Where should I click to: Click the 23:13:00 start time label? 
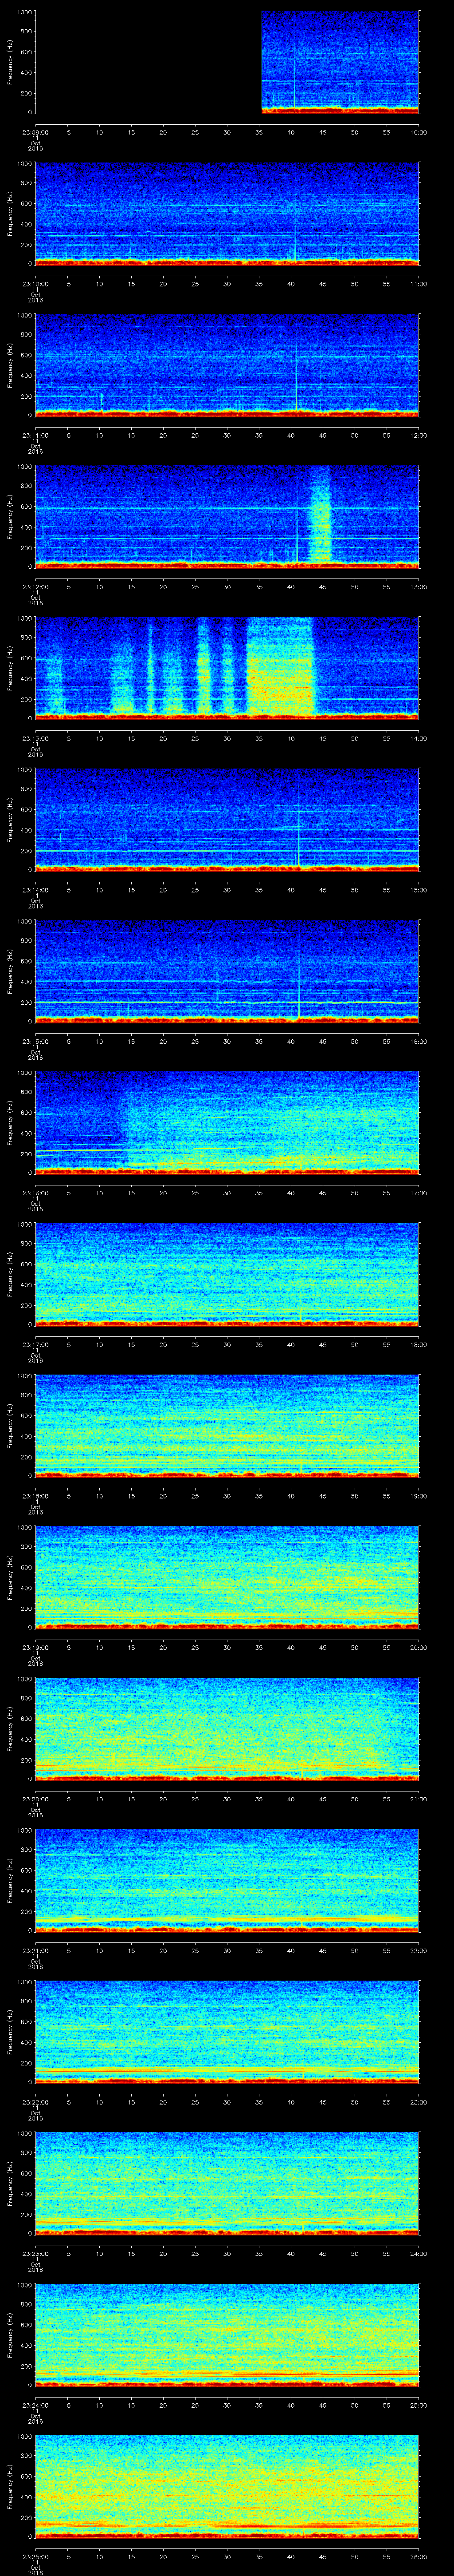tap(35, 738)
